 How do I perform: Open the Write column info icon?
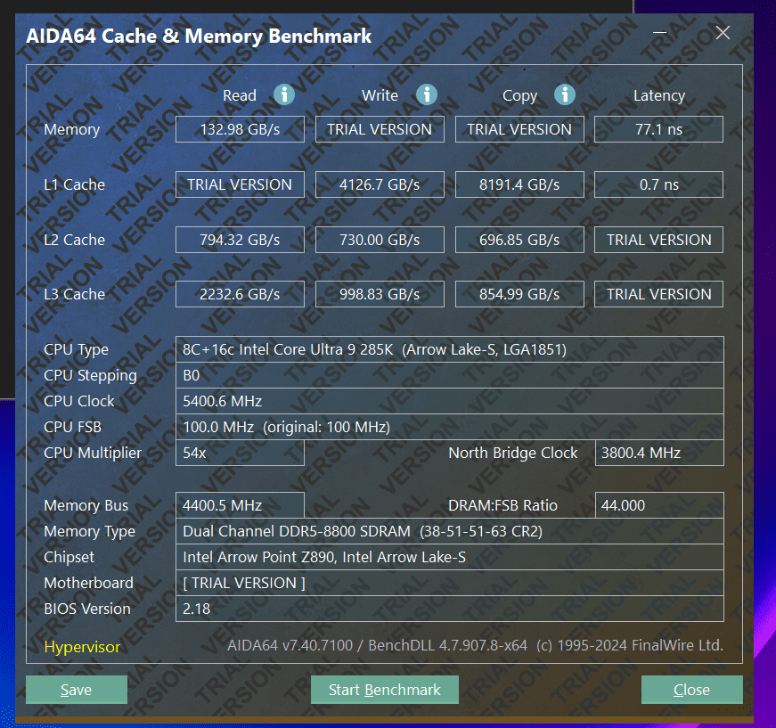(x=426, y=94)
